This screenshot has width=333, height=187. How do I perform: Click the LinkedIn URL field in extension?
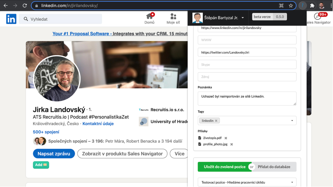tap(247, 28)
